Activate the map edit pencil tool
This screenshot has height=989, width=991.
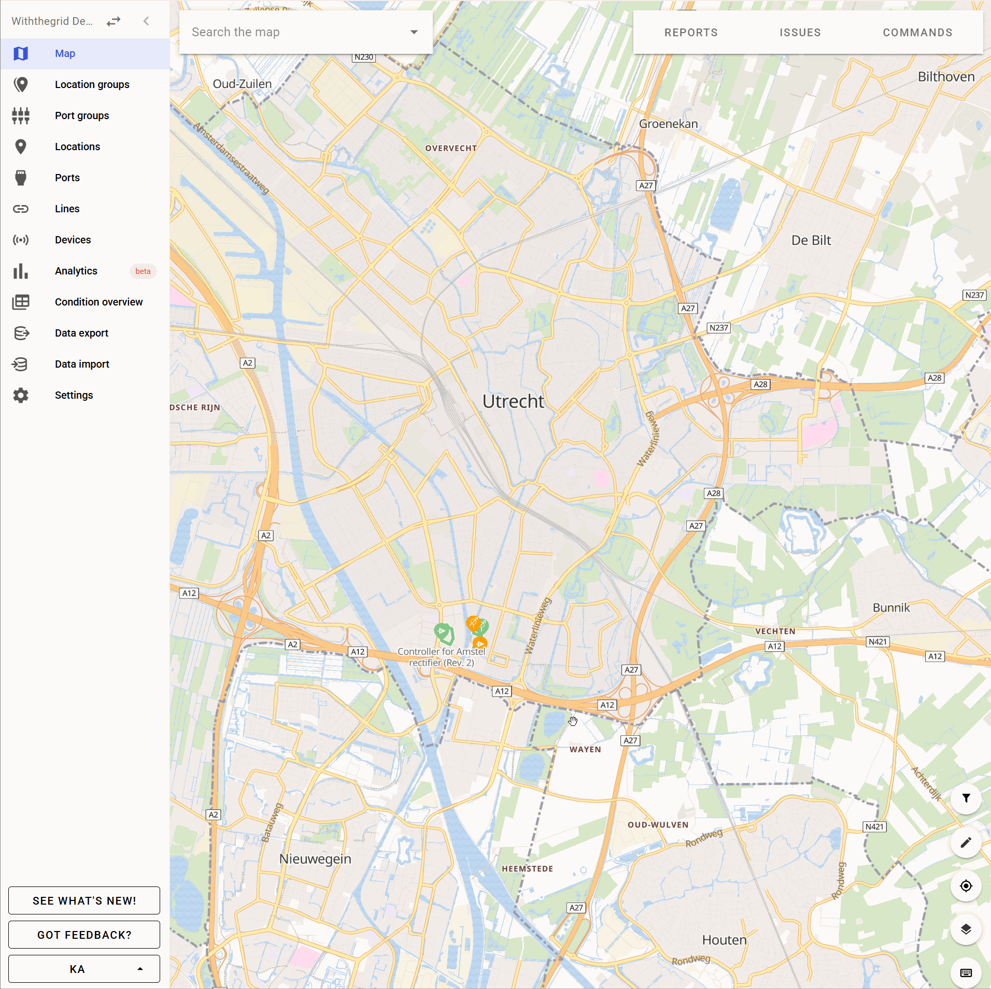pos(966,842)
